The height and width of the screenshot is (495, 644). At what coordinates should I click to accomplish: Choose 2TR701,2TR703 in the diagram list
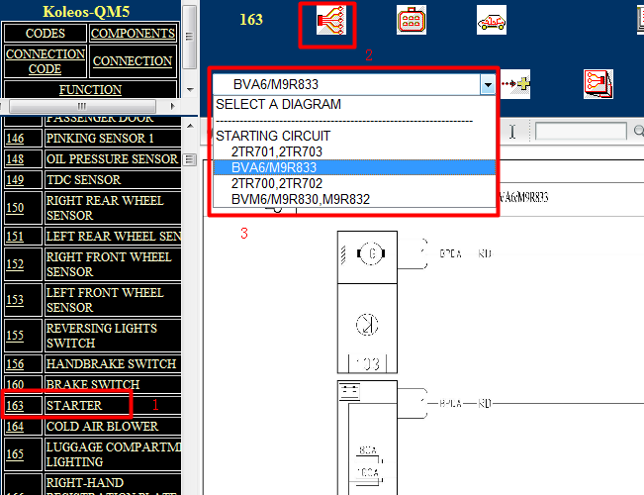coord(277,151)
